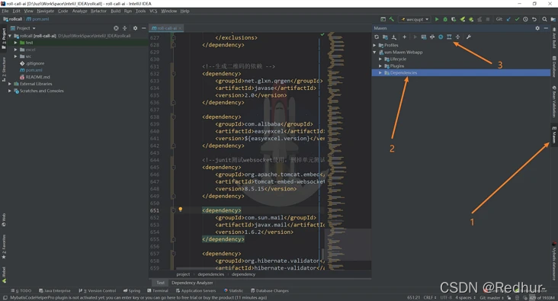Viewport: 558px width, 301px height.
Task: Open the wecqupt run configuration dropdown
Action: click(x=415, y=19)
